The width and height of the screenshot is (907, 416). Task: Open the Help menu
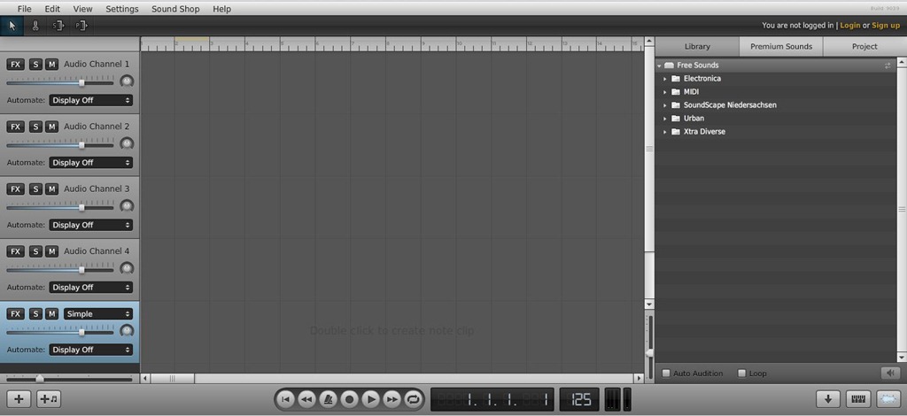(221, 9)
